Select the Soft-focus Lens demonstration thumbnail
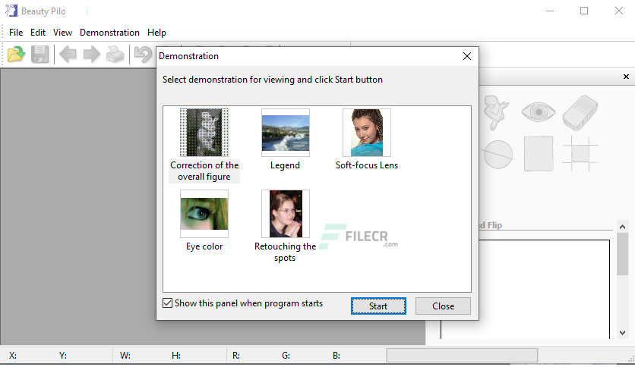635x367 pixels. point(367,133)
